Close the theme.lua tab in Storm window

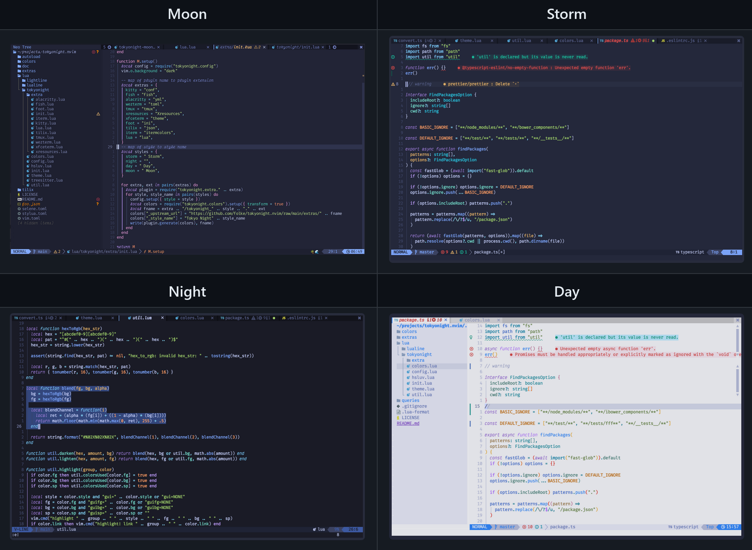coord(492,41)
